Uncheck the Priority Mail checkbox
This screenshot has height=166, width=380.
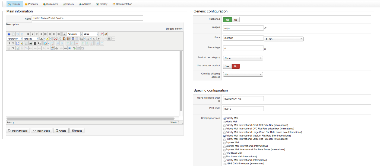(x=224, y=119)
